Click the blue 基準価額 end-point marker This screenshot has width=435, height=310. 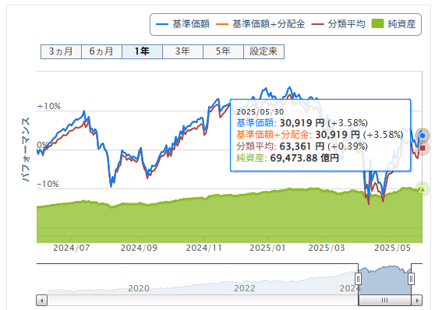[423, 136]
